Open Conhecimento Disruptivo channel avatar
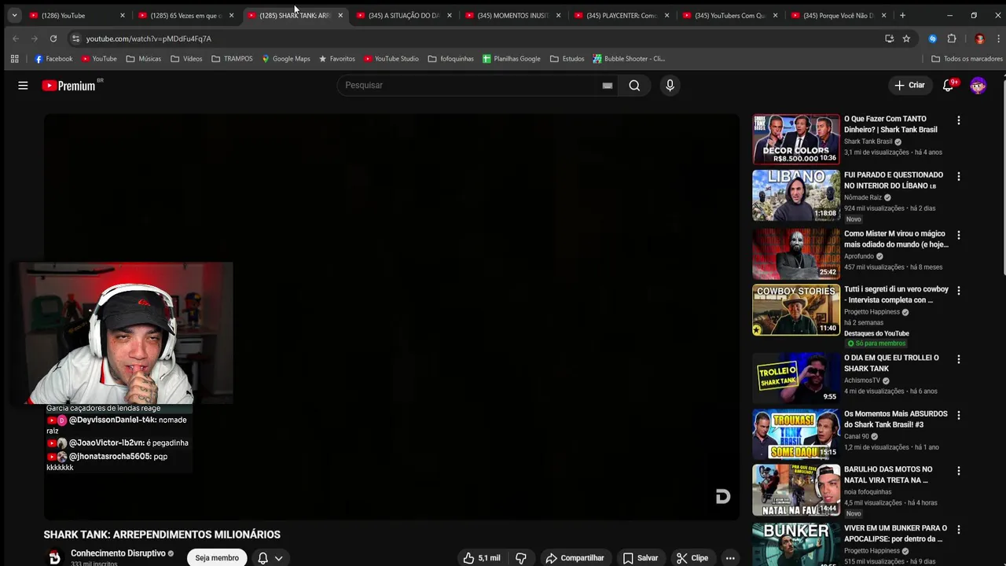Screen dimensions: 1006x566 click(54, 557)
